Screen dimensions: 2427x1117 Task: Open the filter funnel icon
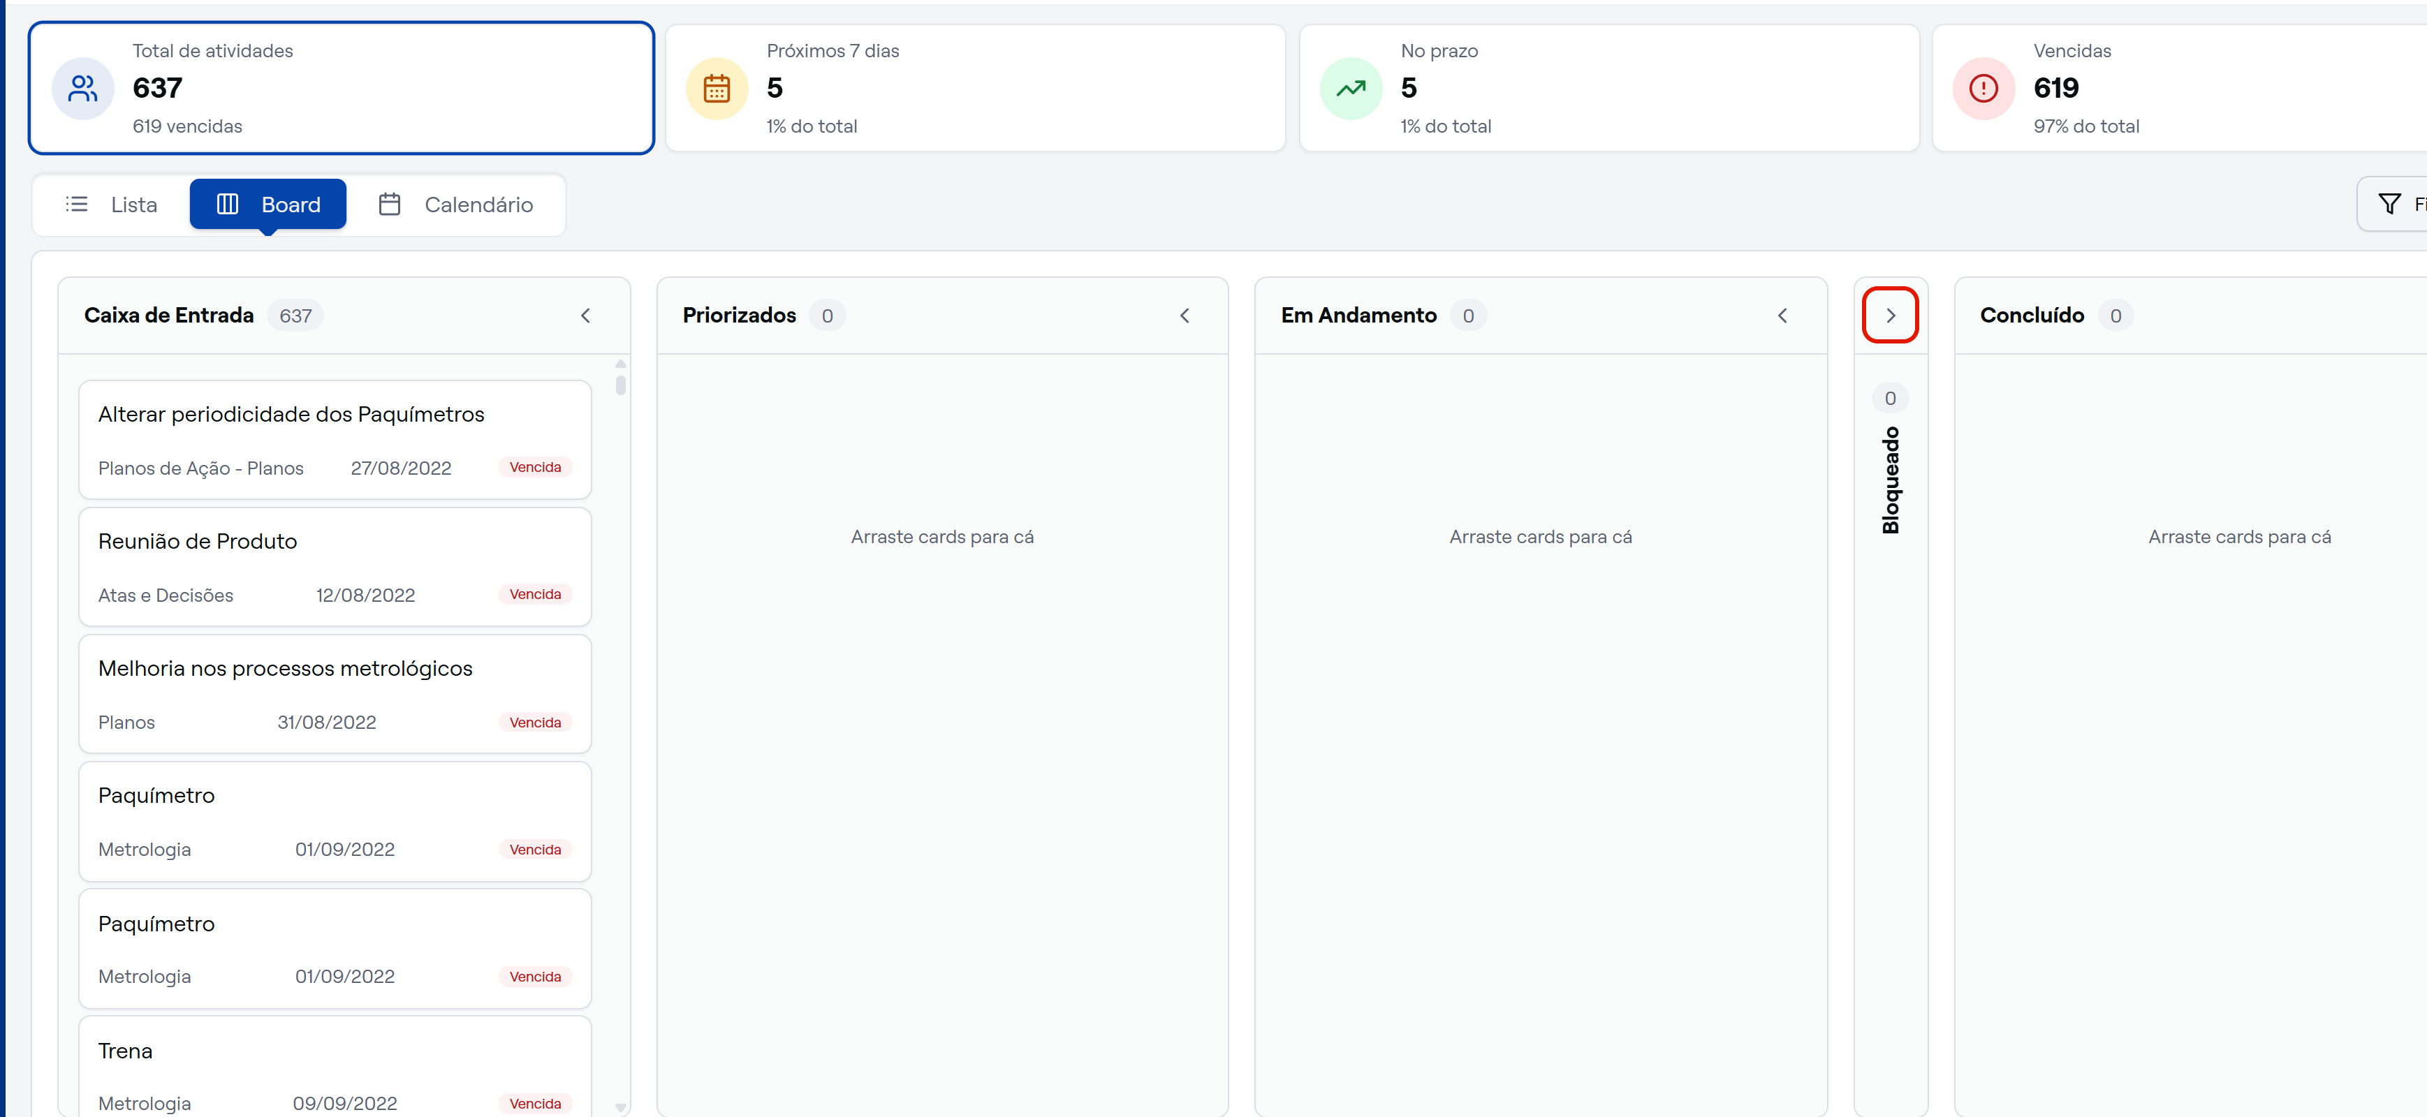2389,205
